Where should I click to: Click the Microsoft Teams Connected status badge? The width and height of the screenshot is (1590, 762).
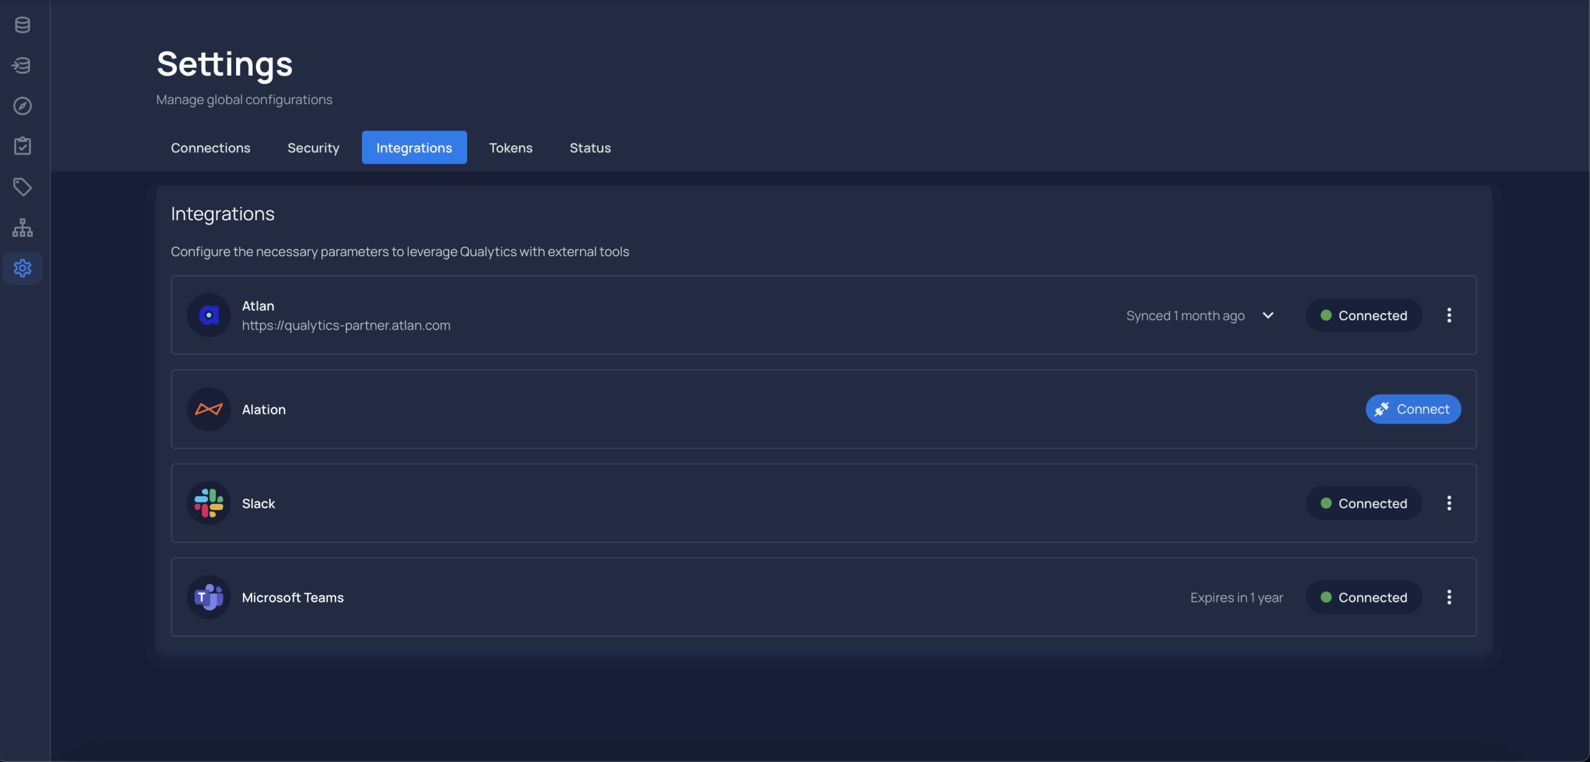pyautogui.click(x=1364, y=598)
